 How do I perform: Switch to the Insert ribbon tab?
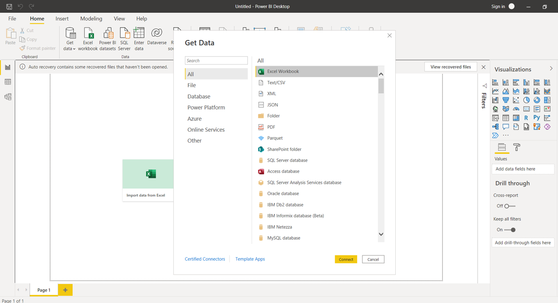click(62, 19)
